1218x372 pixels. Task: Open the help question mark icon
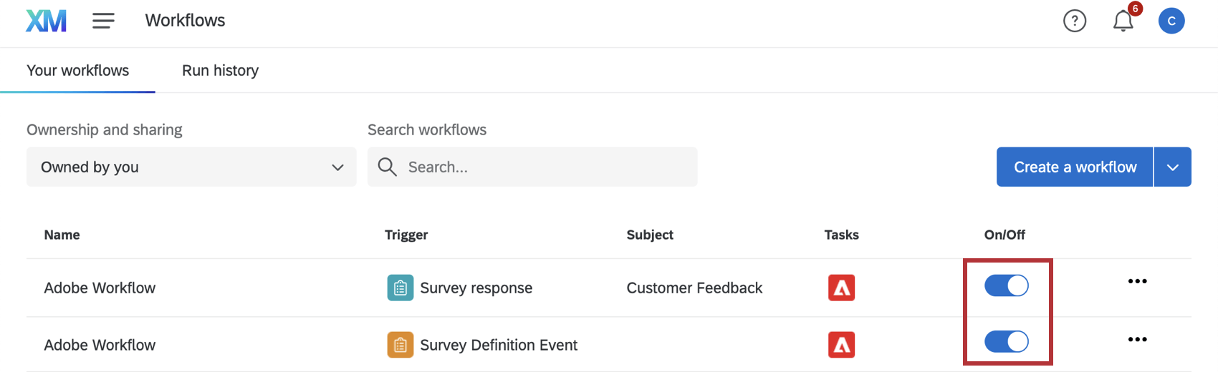(x=1074, y=21)
